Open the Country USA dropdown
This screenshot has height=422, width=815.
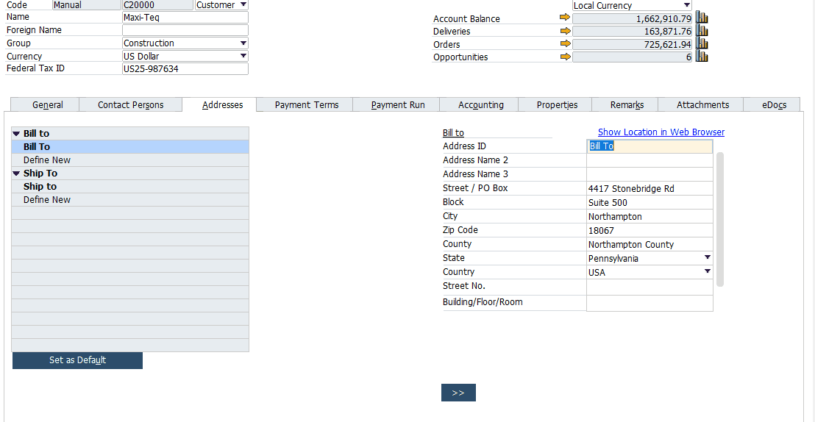coord(707,272)
